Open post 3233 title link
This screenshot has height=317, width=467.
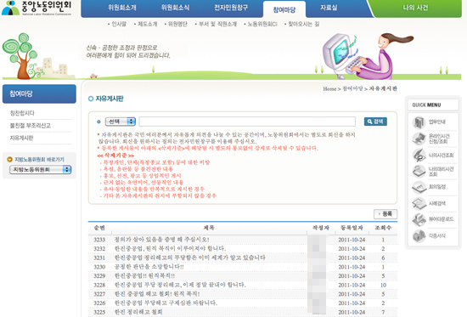(x=161, y=240)
